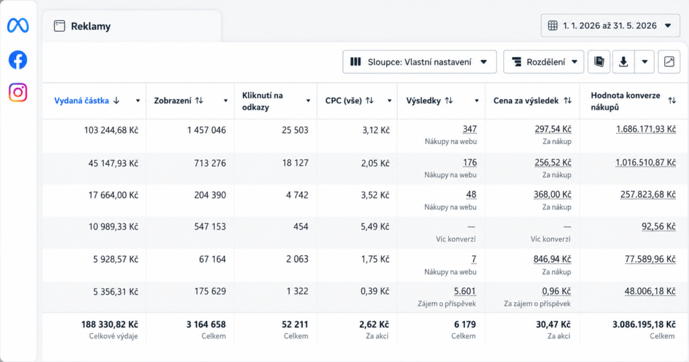Click the 5.601 Zájem o příspěvek result
Screen dimensions: 689x362
click(x=464, y=291)
